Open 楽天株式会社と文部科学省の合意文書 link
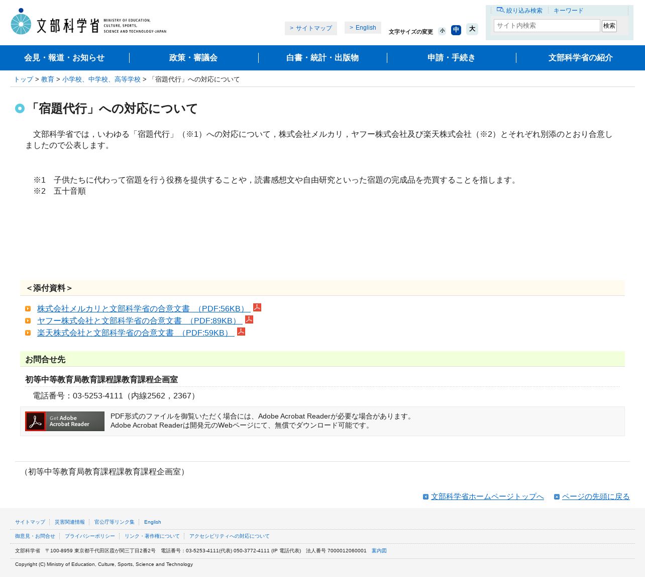This screenshot has width=645, height=577. pyautogui.click(x=136, y=333)
